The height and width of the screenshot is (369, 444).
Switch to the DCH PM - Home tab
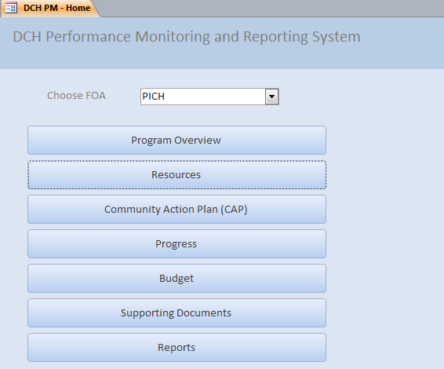[x=50, y=8]
